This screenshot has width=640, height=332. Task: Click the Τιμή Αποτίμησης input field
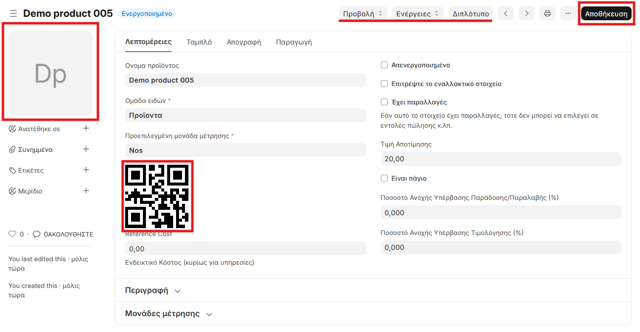pyautogui.click(x=501, y=159)
